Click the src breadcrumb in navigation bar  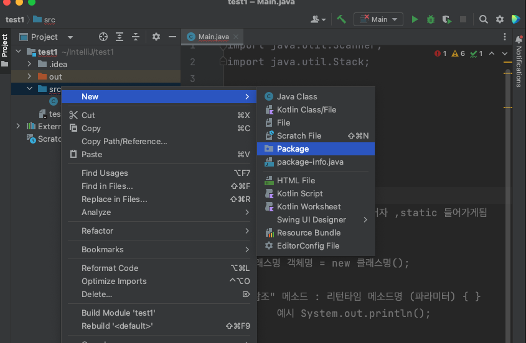[44, 20]
